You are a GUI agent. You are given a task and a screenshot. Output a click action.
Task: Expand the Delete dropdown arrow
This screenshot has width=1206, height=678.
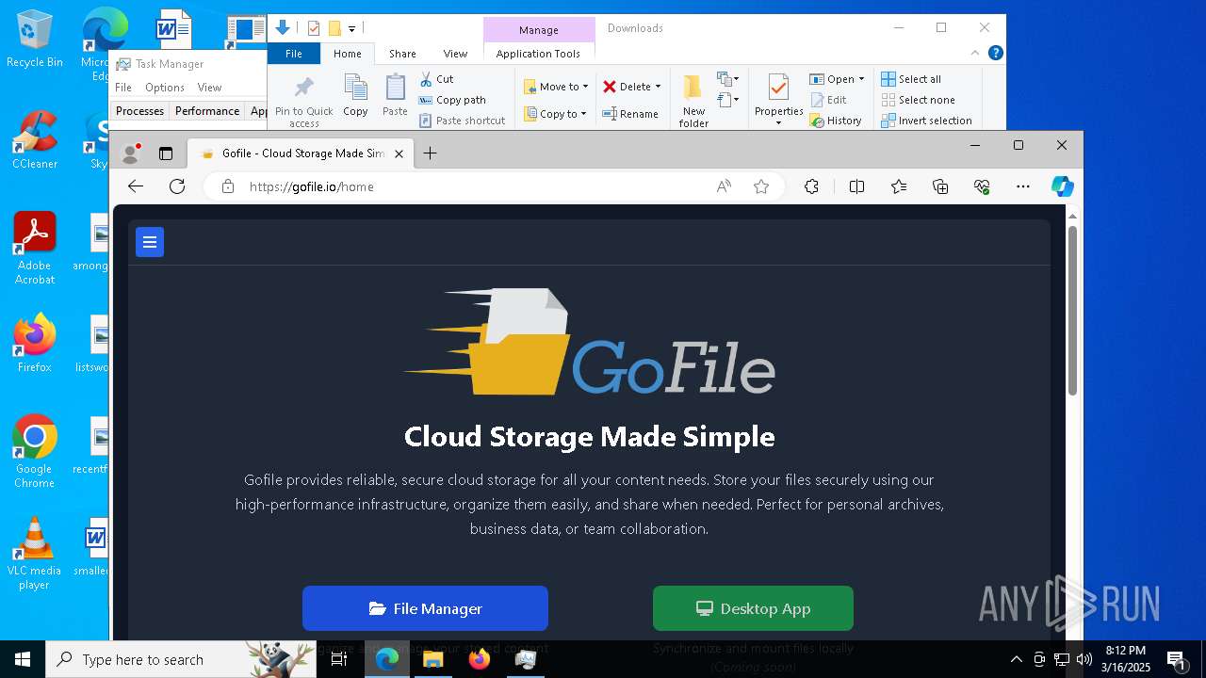click(658, 87)
